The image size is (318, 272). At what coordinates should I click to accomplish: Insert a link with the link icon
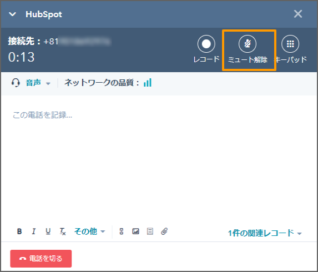[122, 231]
